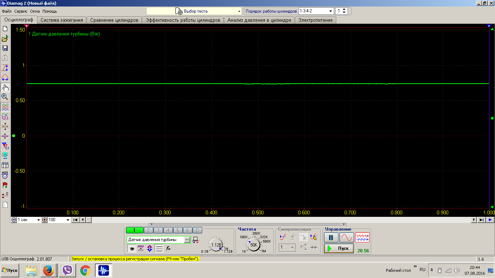Click the cyan waveform stretch icon
The image size is (495, 278).
[x=5, y=156]
